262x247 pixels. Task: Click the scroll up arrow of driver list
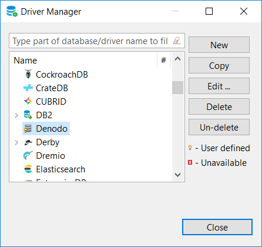point(177,59)
